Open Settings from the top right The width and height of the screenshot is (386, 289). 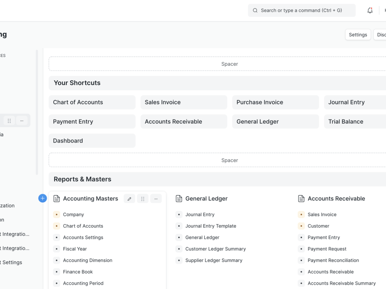coord(357,34)
